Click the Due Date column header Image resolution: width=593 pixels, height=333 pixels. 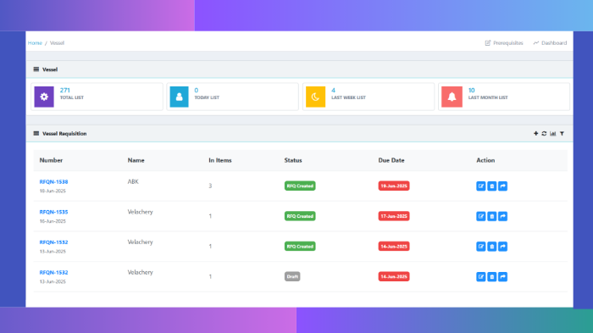[x=391, y=160]
